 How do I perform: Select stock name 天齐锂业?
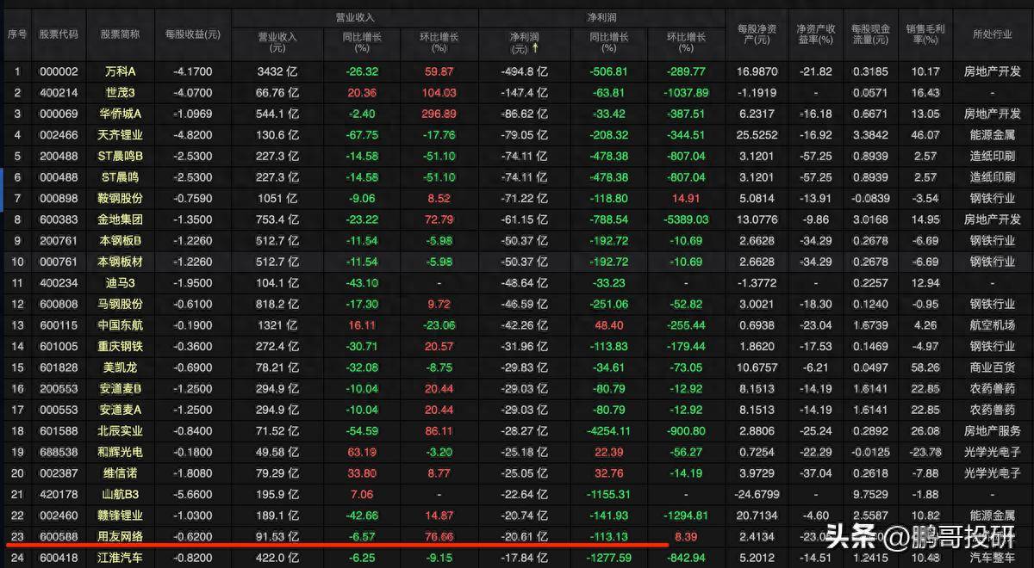120,134
